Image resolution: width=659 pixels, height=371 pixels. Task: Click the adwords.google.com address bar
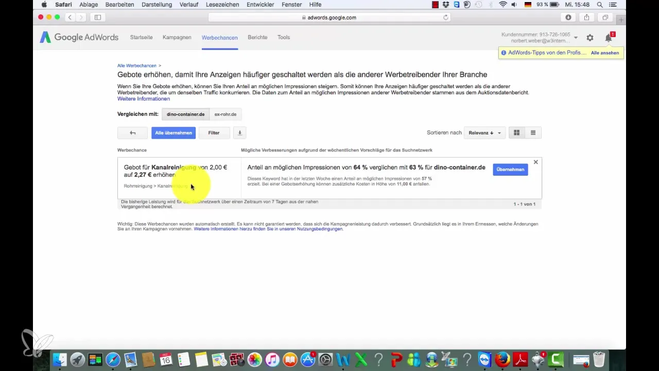[x=329, y=18]
